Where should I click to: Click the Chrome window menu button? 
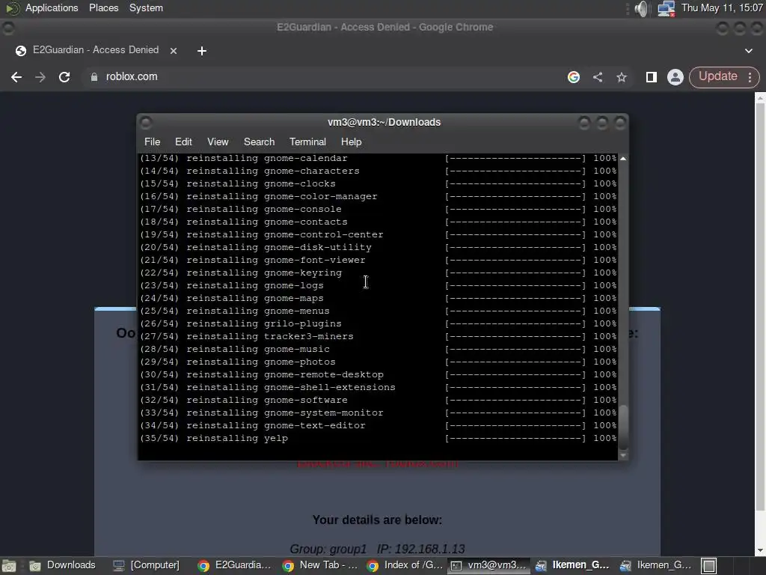[x=7, y=28]
